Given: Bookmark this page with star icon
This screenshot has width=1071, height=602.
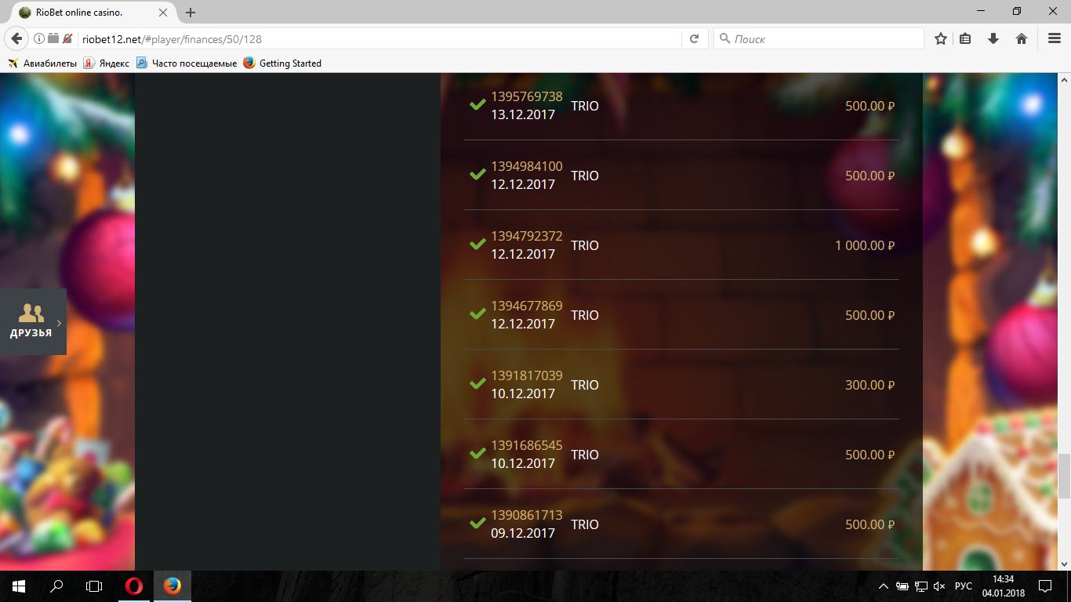Looking at the screenshot, I should pos(941,38).
